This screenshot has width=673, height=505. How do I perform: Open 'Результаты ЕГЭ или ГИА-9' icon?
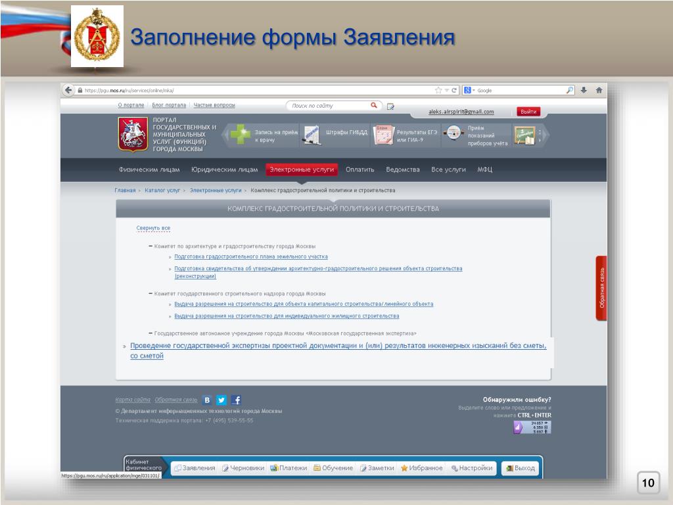point(383,135)
